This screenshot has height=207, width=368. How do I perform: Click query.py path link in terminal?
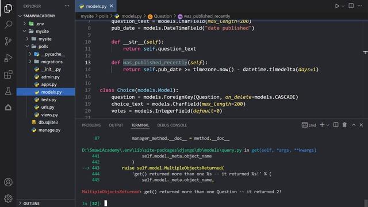(162, 150)
